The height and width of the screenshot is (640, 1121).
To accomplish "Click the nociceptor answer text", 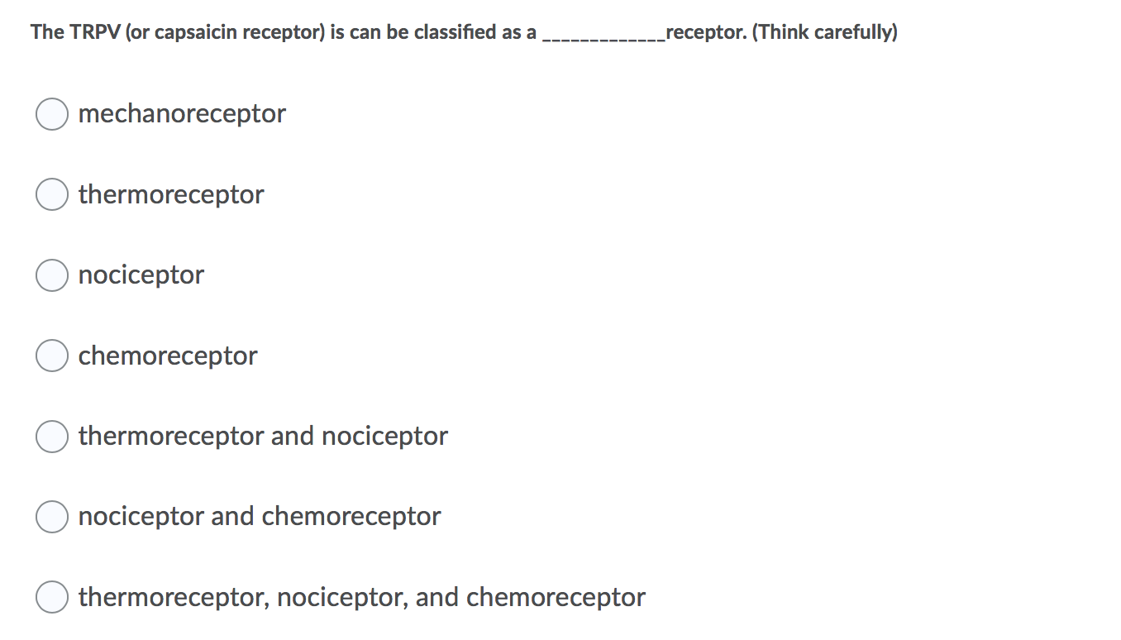I will pos(141,275).
